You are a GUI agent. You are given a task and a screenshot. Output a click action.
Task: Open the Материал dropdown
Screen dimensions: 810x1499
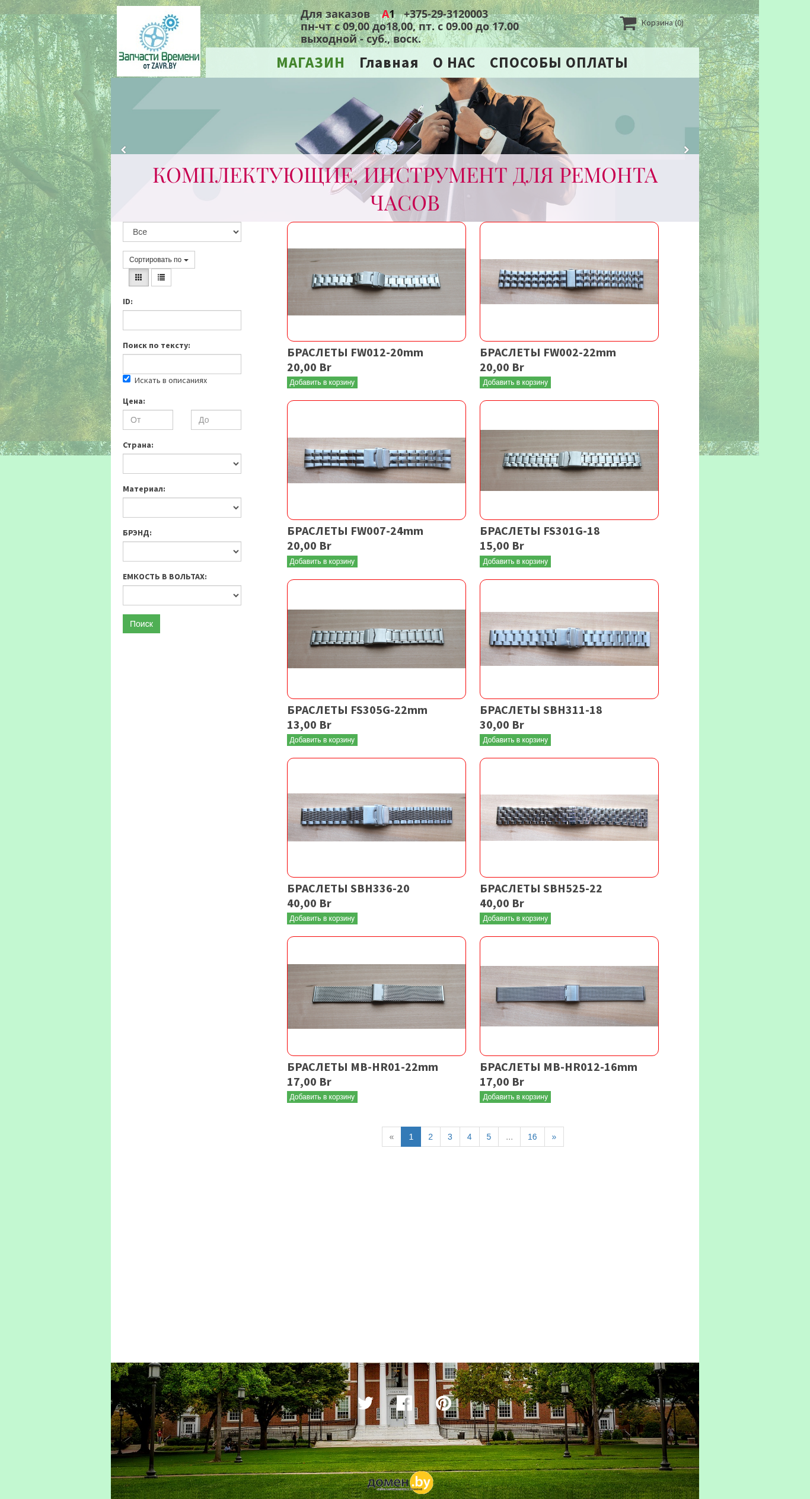(182, 508)
